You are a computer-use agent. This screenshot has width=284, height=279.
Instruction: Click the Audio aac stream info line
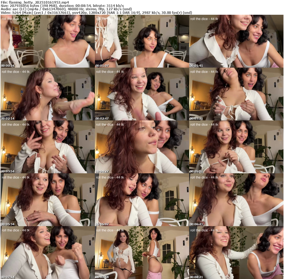click(x=66, y=9)
